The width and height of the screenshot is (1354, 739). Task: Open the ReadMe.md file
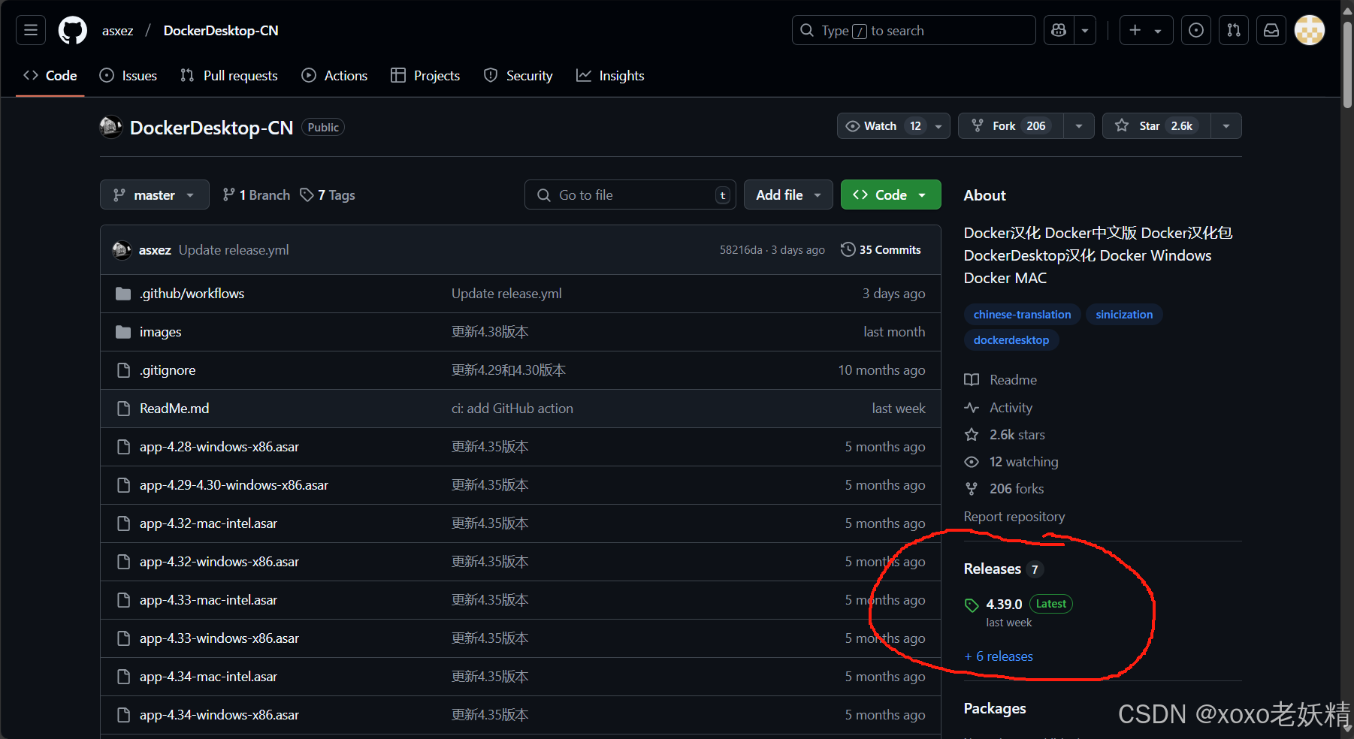click(174, 409)
